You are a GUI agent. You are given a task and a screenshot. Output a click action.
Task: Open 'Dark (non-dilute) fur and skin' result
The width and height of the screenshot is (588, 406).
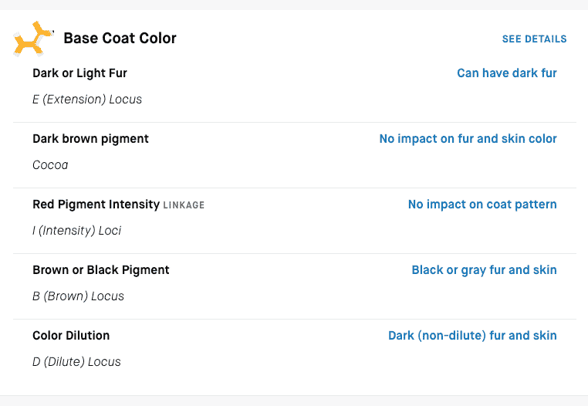click(472, 336)
